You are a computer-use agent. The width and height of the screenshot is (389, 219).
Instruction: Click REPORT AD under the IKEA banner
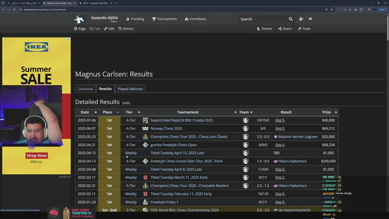(x=65, y=177)
